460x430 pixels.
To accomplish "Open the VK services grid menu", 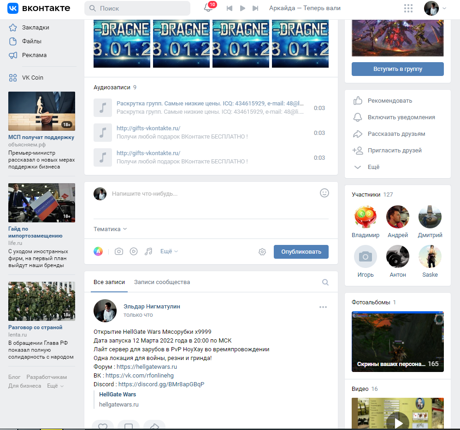I will 408,8.
